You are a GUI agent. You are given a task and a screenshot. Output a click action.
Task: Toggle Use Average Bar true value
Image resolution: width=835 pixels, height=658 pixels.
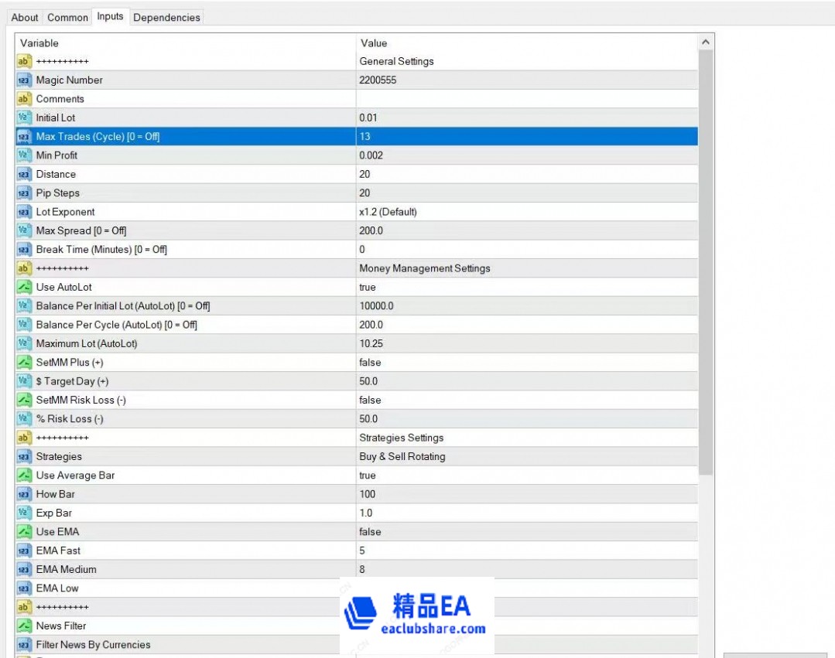click(368, 476)
